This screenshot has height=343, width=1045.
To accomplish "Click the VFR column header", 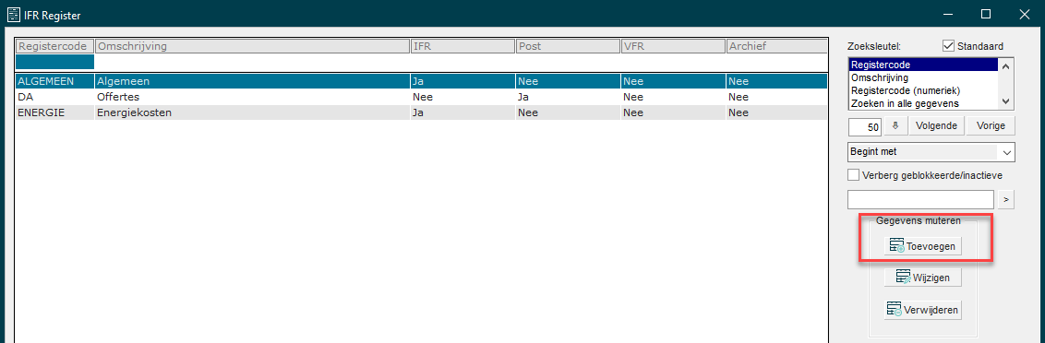I will point(673,46).
